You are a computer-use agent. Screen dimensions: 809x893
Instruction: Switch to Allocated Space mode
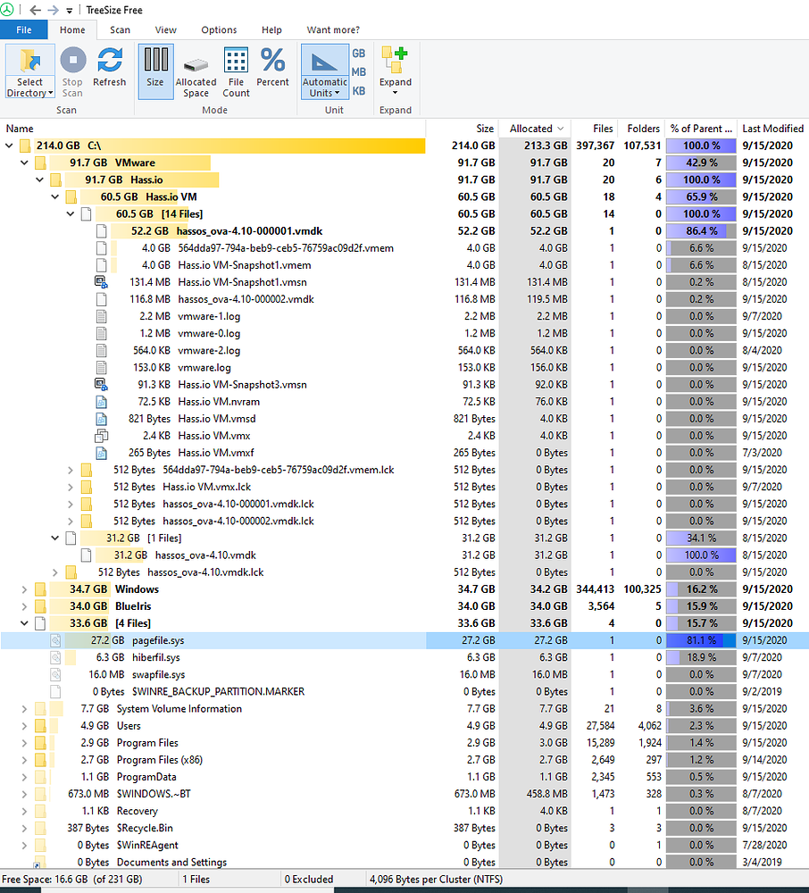pos(196,64)
